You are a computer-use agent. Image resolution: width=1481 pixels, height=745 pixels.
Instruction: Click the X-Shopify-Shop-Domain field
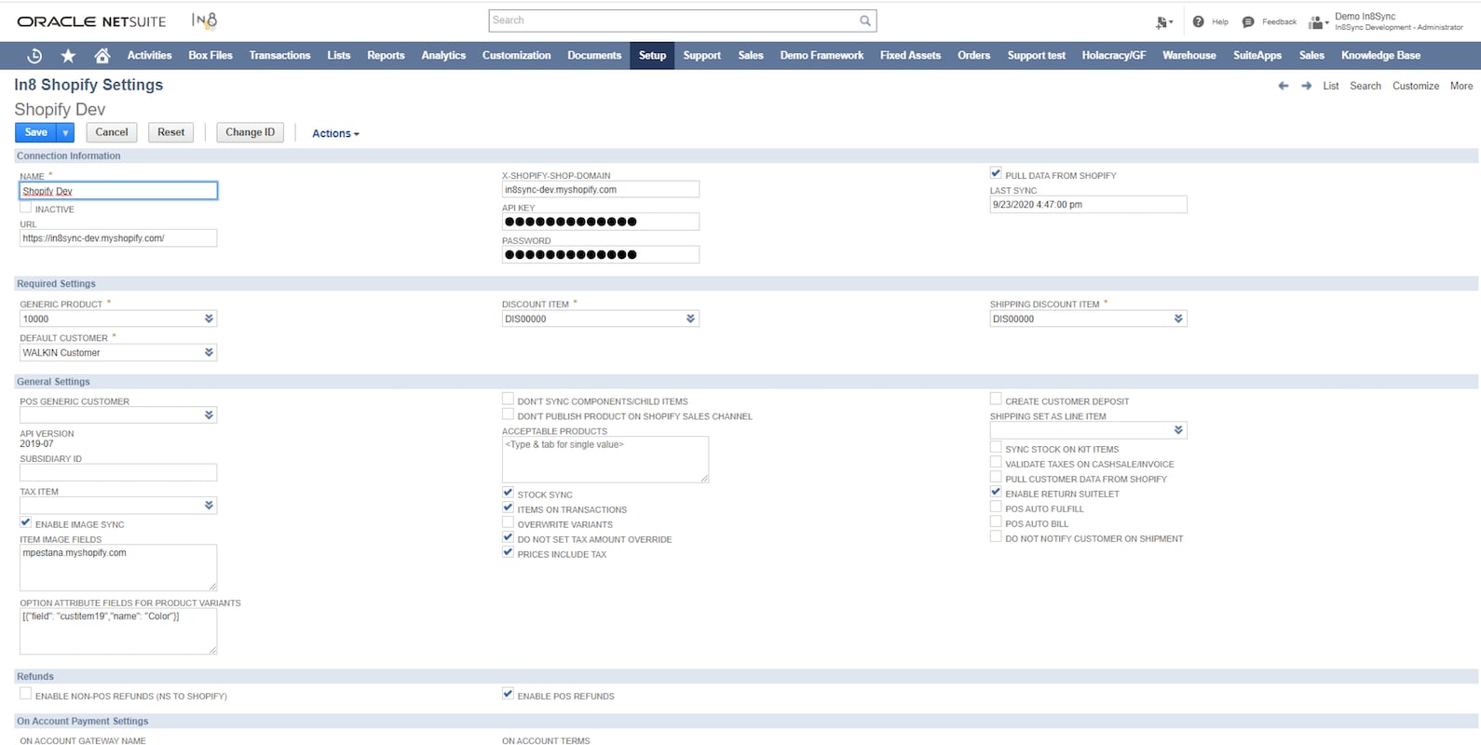[601, 190]
